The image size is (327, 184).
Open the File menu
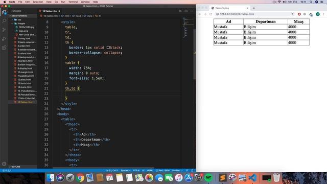pyautogui.click(x=20, y=2)
